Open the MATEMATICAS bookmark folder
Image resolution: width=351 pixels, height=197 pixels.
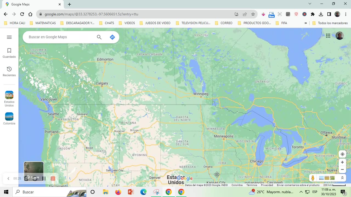click(43, 23)
